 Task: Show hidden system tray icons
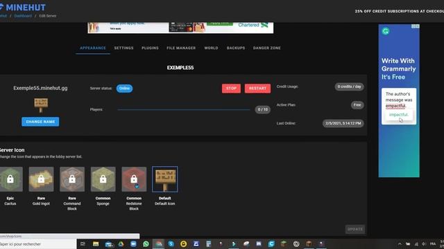[400, 244]
